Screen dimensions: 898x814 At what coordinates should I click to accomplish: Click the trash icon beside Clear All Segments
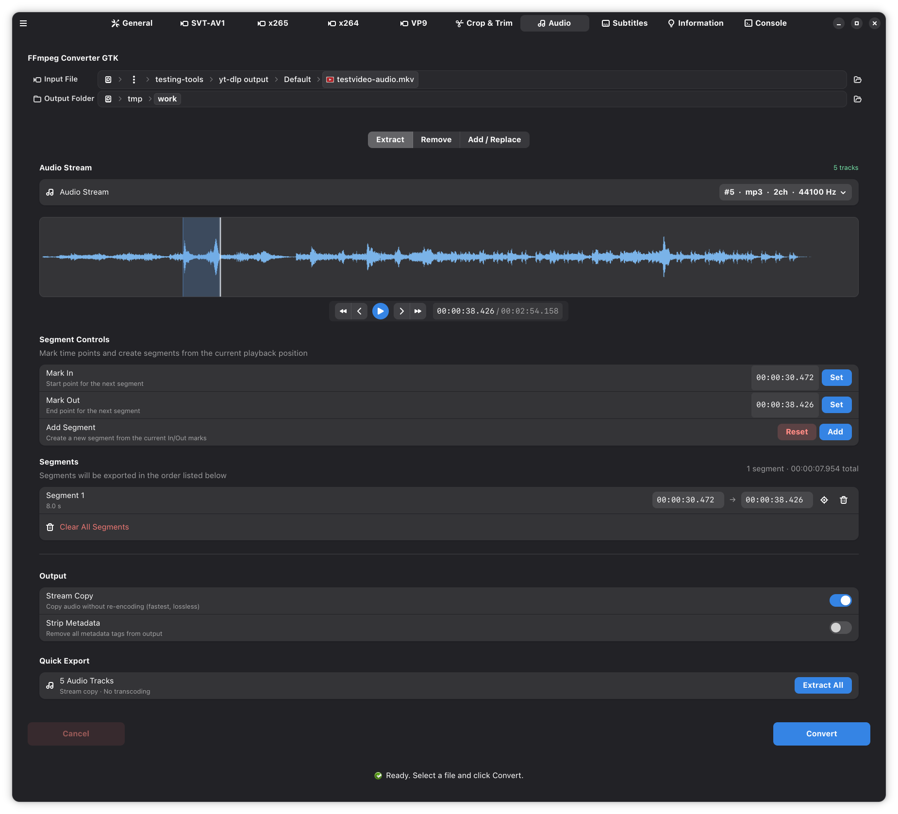click(x=50, y=527)
